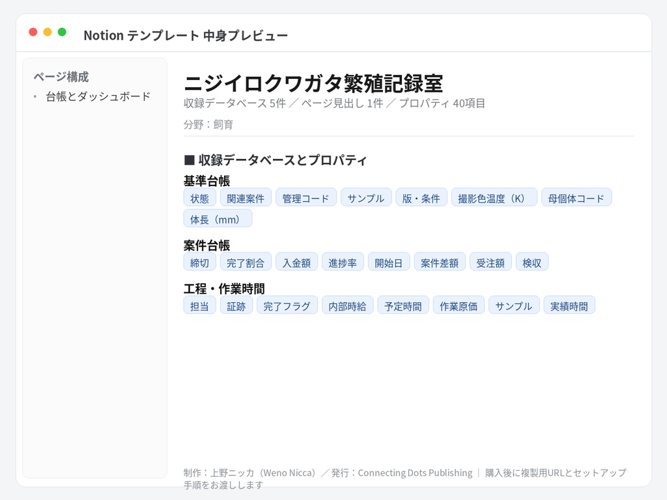
Task: Click the 工程・作業時間 database heading
Action: (224, 288)
